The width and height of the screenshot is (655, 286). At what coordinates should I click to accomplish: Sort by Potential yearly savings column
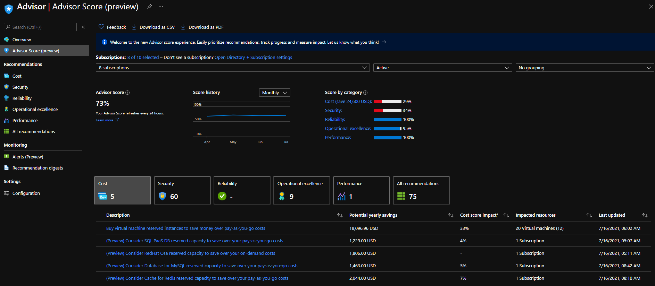[451, 215]
